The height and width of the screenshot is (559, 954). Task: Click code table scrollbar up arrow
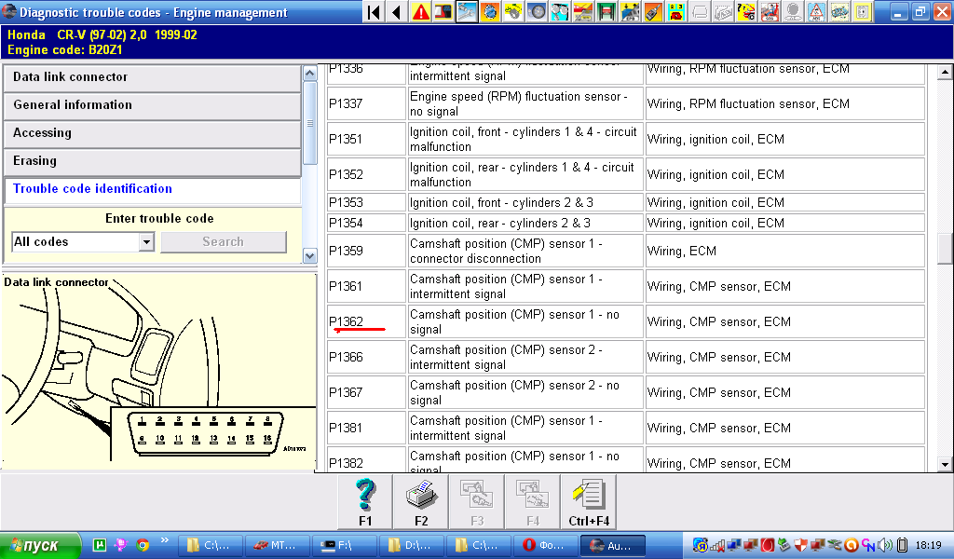945,73
